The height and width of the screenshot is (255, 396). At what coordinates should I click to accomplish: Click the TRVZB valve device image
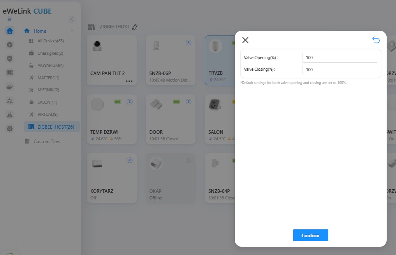215,46
